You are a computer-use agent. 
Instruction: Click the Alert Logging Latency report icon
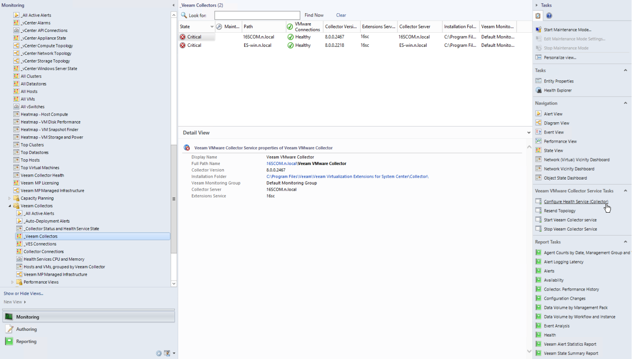(x=539, y=262)
